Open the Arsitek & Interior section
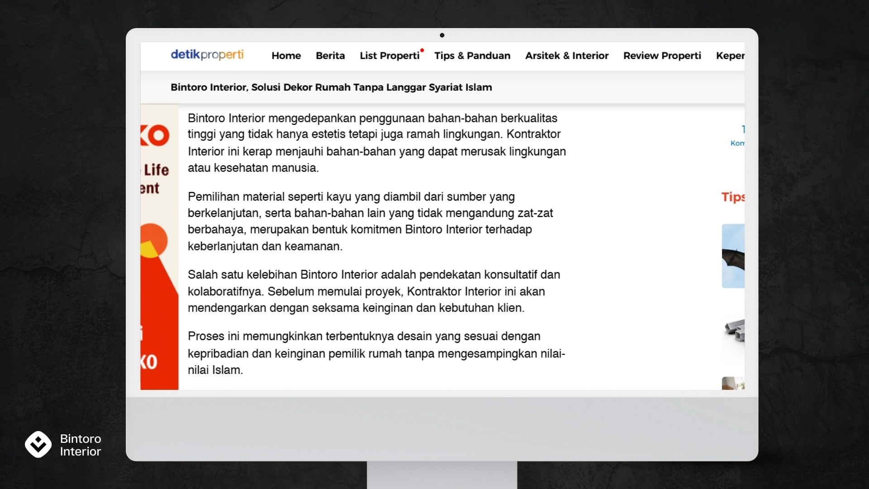Image resolution: width=869 pixels, height=489 pixels. 567,56
